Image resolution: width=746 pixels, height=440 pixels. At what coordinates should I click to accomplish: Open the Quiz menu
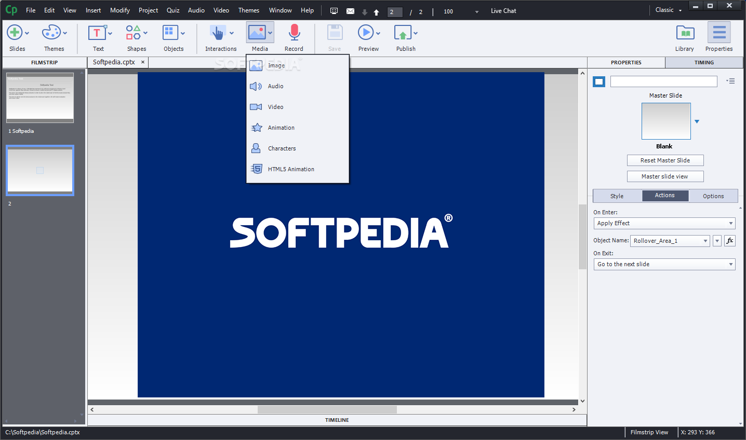point(173,10)
